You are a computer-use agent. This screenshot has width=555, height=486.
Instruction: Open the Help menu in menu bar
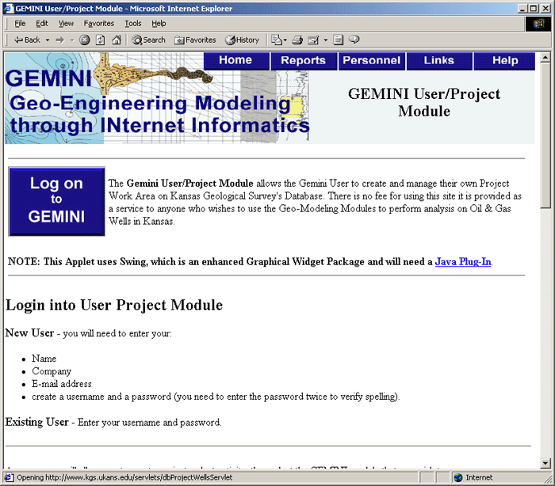click(159, 23)
